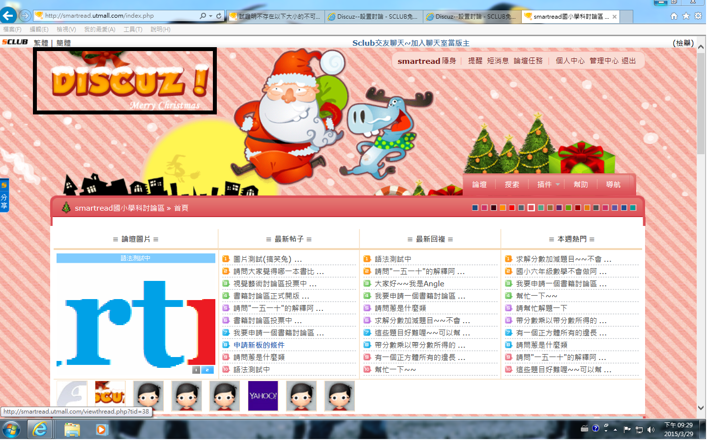The image size is (708, 442).
Task: Open the 檢視(V) menu
Action: (66, 29)
